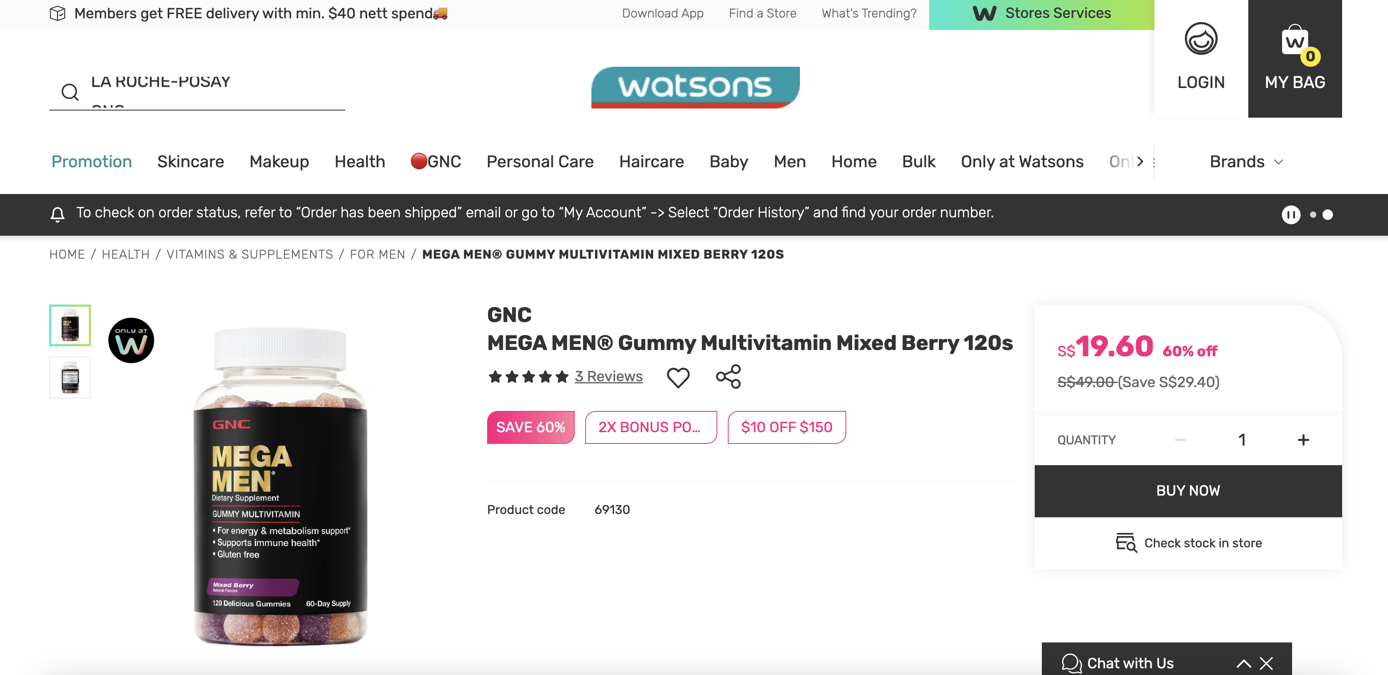Select the second product thumbnail

70,378
